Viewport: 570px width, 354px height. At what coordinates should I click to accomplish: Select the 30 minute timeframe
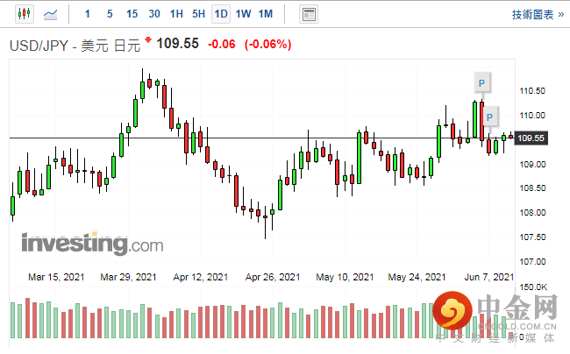[154, 14]
